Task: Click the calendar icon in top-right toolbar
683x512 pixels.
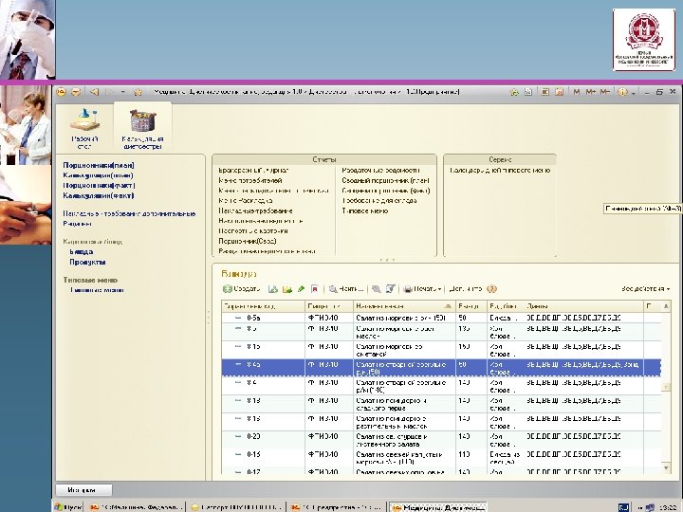Action: pos(560,92)
